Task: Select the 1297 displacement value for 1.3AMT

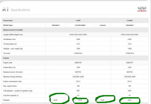Action: click(130, 67)
